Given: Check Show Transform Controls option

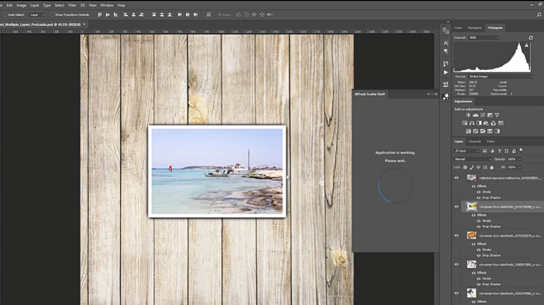Looking at the screenshot, I should pos(52,14).
